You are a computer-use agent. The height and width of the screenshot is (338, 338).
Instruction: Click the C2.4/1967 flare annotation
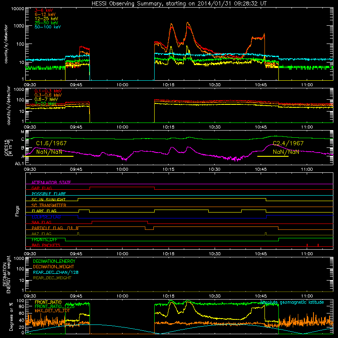(x=288, y=143)
